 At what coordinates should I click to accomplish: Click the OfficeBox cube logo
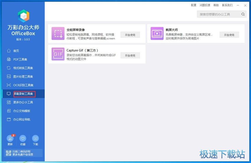tap(24, 16)
